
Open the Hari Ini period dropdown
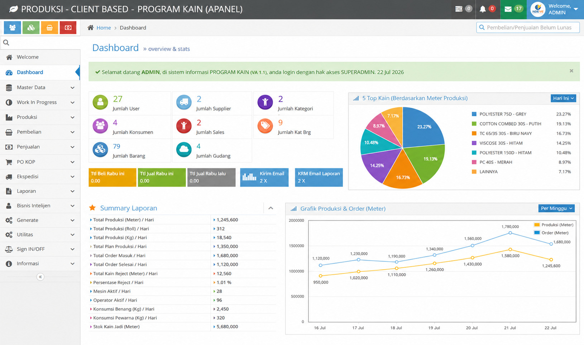563,98
